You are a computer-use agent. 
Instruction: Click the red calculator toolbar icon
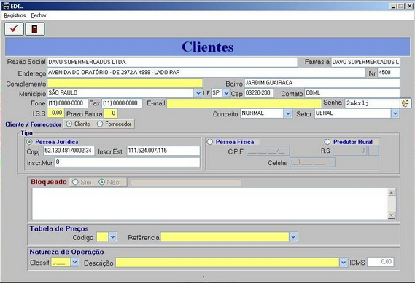point(35,29)
